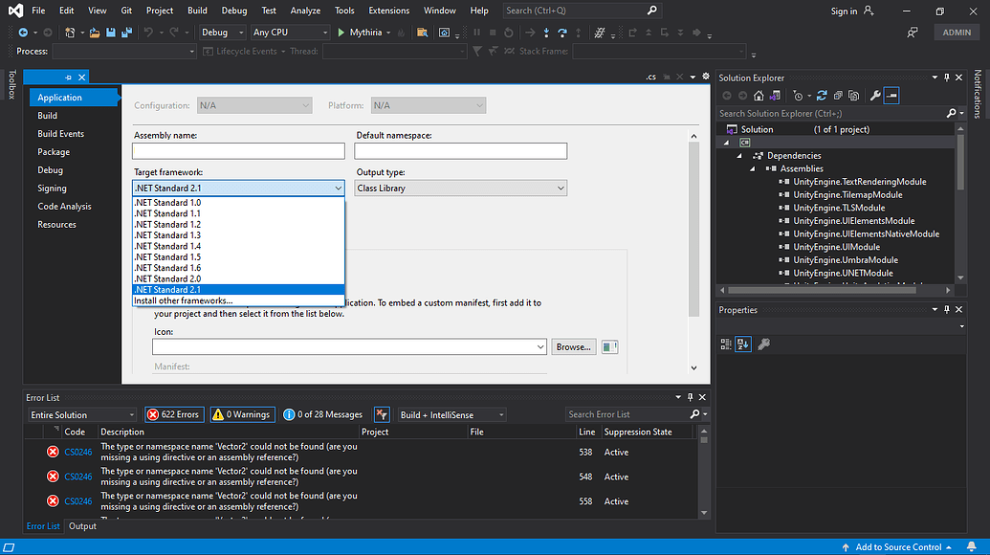This screenshot has width=990, height=555.
Task: Click the Save All toolbar icon
Action: tap(125, 33)
